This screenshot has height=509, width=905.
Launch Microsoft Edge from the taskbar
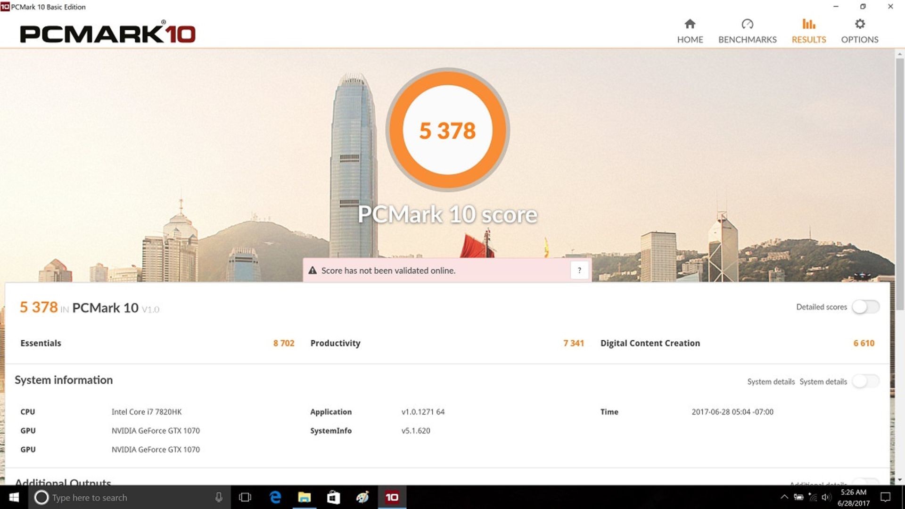pyautogui.click(x=275, y=497)
